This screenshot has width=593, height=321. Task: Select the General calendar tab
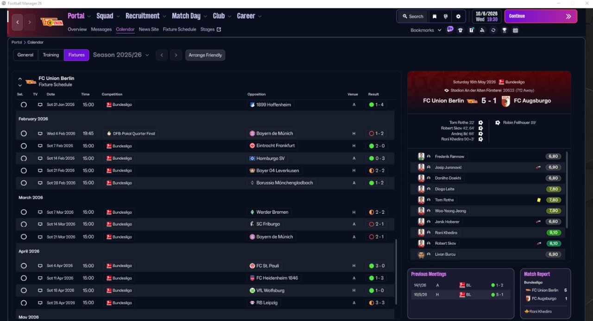point(25,55)
